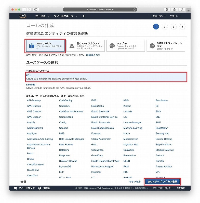
Task: Choose Trusted Advisor service link
Action: point(164,166)
